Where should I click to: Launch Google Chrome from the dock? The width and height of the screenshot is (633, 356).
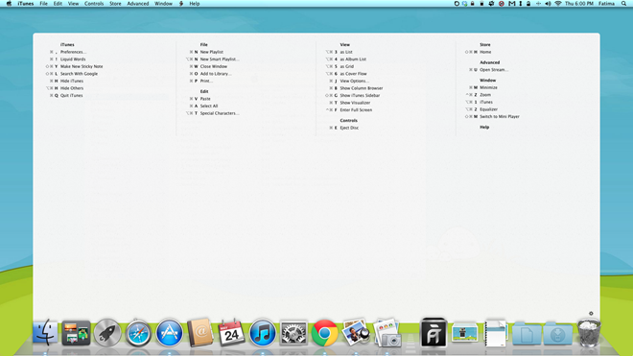324,333
